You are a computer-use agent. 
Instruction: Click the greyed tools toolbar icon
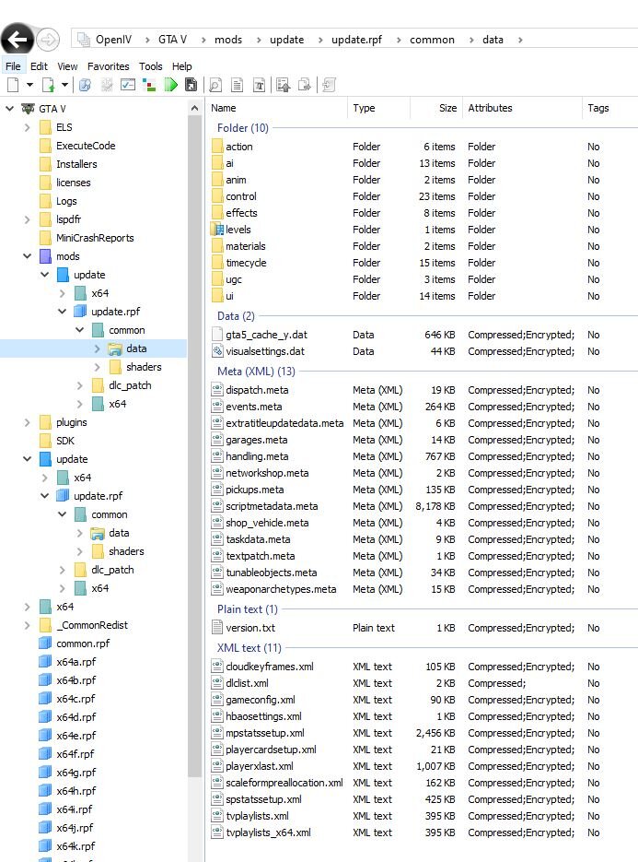click(x=107, y=85)
